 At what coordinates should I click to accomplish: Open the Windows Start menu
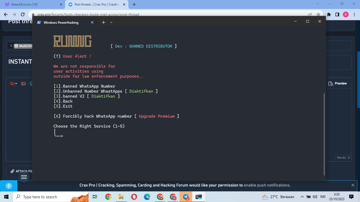[6, 197]
